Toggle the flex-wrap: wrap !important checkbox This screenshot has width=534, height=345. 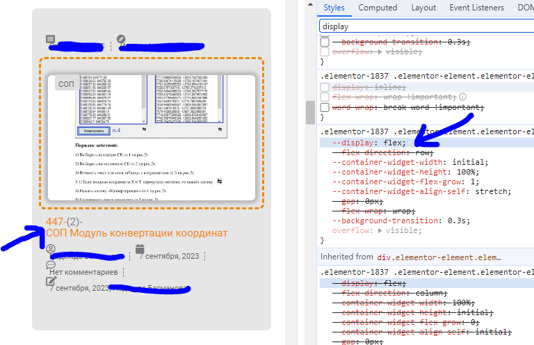pos(325,97)
